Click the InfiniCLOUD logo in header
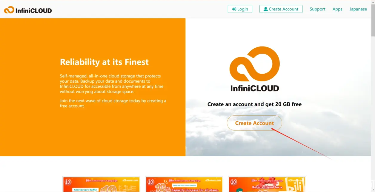This screenshot has height=192, width=375. (28, 10)
